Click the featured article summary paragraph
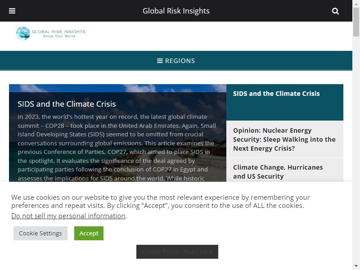Screen dimensions: 360x270 click(117, 148)
